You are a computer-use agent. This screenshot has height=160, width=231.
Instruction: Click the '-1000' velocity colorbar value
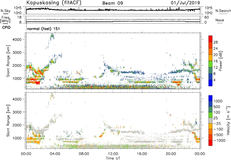(x=219, y=140)
